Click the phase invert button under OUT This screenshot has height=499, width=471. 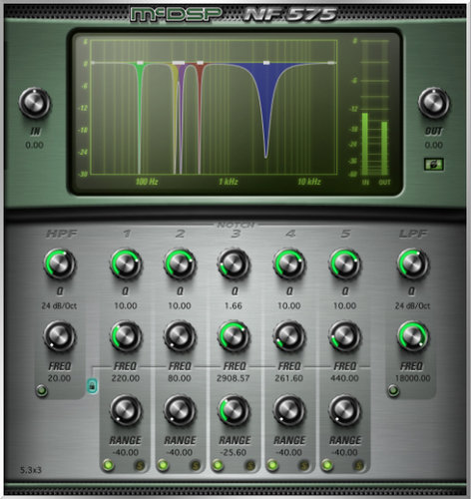click(x=434, y=164)
